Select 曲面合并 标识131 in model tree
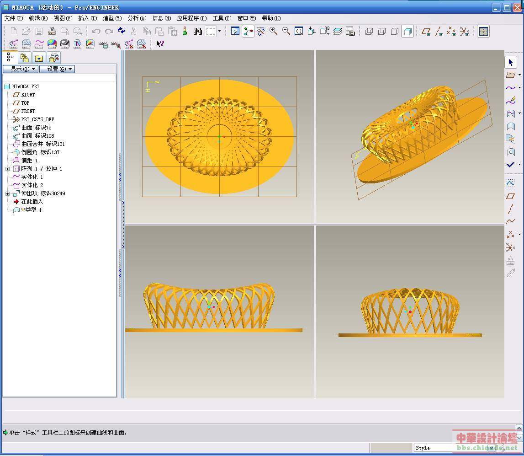The image size is (524, 456). [x=43, y=144]
